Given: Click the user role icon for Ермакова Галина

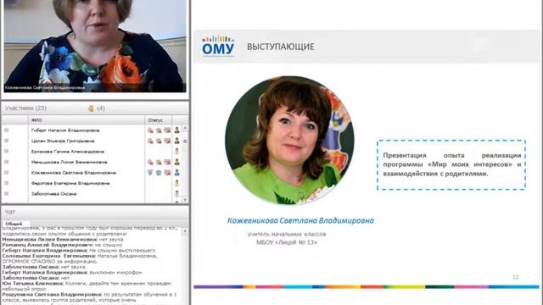Looking at the screenshot, I should pyautogui.click(x=177, y=152).
